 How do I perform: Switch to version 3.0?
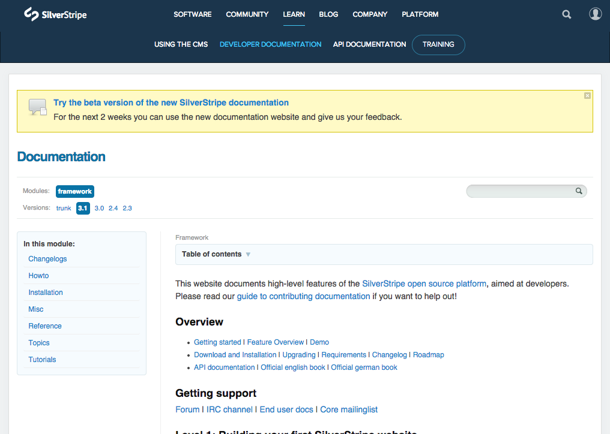99,208
